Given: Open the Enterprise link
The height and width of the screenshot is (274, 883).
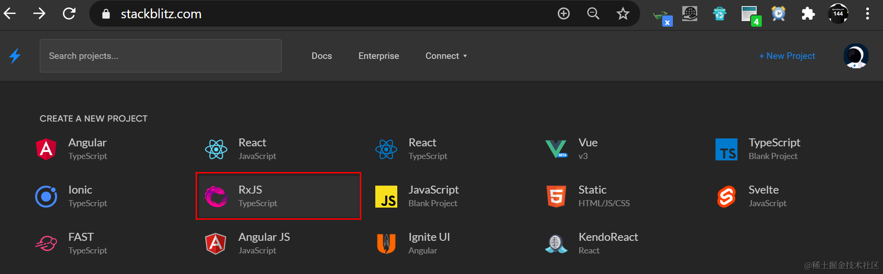Looking at the screenshot, I should point(379,56).
